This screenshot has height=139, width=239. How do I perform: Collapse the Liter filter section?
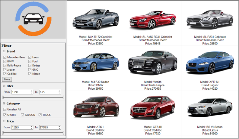(4, 86)
